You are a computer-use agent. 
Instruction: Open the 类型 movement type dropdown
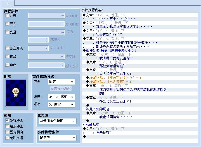[62, 82]
